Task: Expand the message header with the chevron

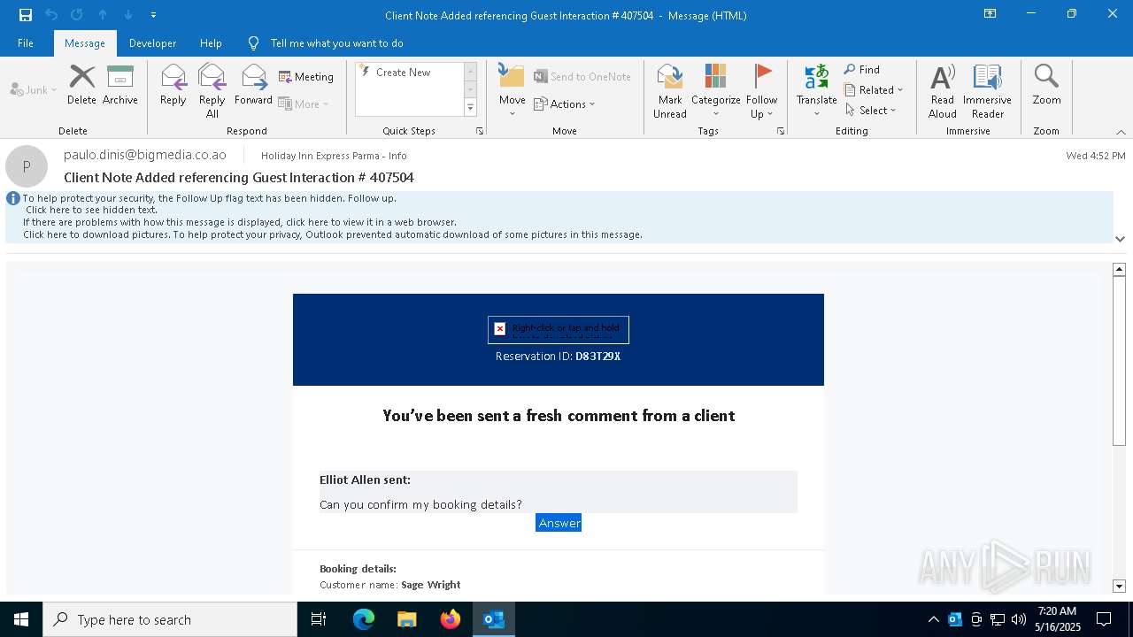Action: (1120, 239)
